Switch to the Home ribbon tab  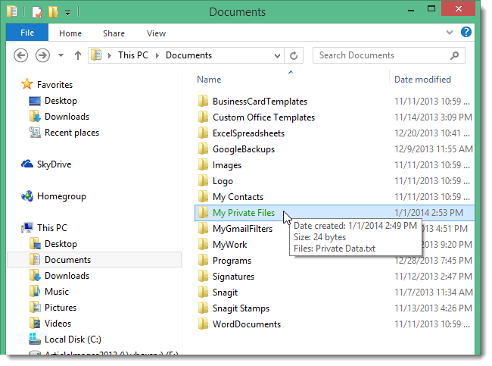(x=70, y=33)
